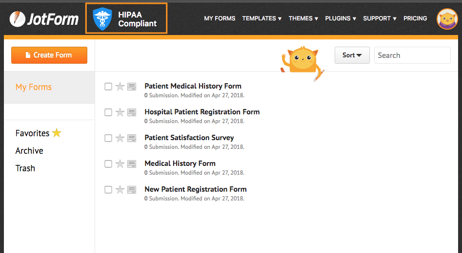462x253 pixels.
Task: Open New Patient Registration Form
Action: point(195,189)
